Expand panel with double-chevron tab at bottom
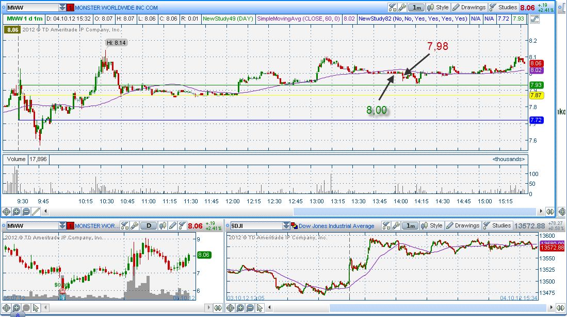Image resolution: width=567 pixels, height=317 pixels. coord(18,315)
